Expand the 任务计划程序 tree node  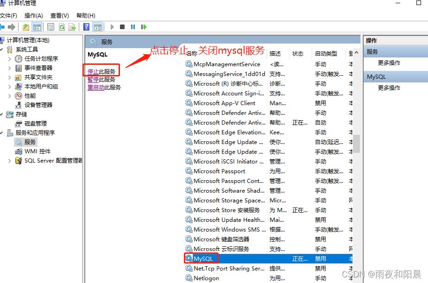tap(10, 59)
